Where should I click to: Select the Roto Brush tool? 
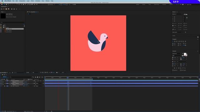tap(34, 4)
